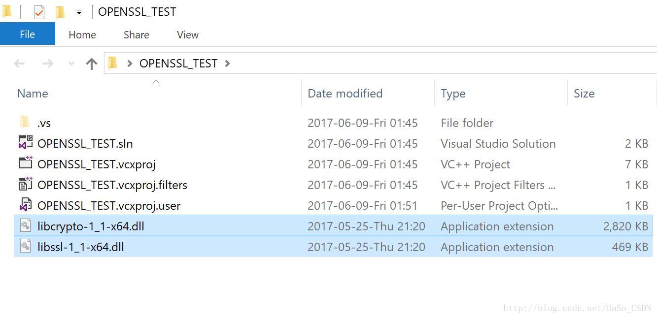657x318 pixels.
Task: Click the New folder icon in title bar
Action: coord(60,12)
